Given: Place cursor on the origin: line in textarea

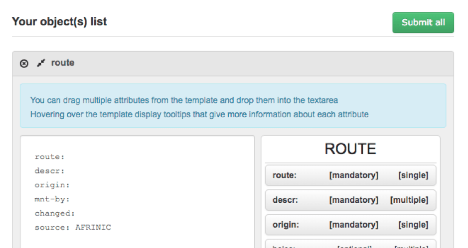Looking at the screenshot, I should pos(52,185).
